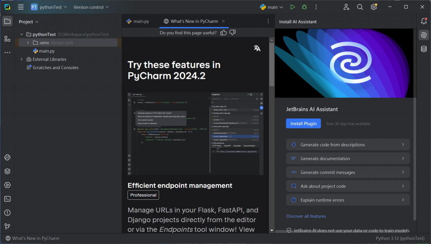Select the What's New in PyCharm tab
This screenshot has width=431, height=244.
tap(194, 21)
